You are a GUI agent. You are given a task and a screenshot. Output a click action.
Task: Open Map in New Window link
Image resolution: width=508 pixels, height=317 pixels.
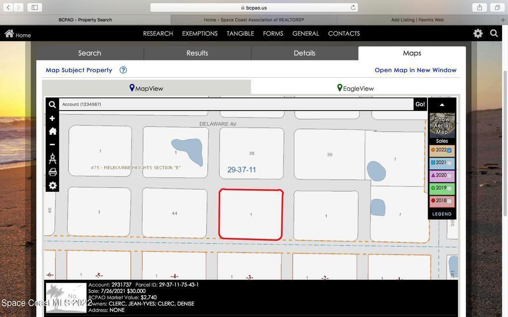pos(415,70)
